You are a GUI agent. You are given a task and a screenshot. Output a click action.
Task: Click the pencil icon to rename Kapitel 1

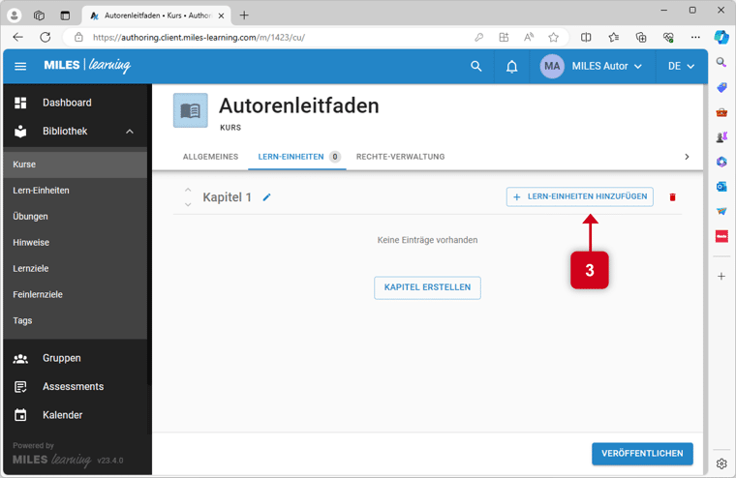coord(267,197)
